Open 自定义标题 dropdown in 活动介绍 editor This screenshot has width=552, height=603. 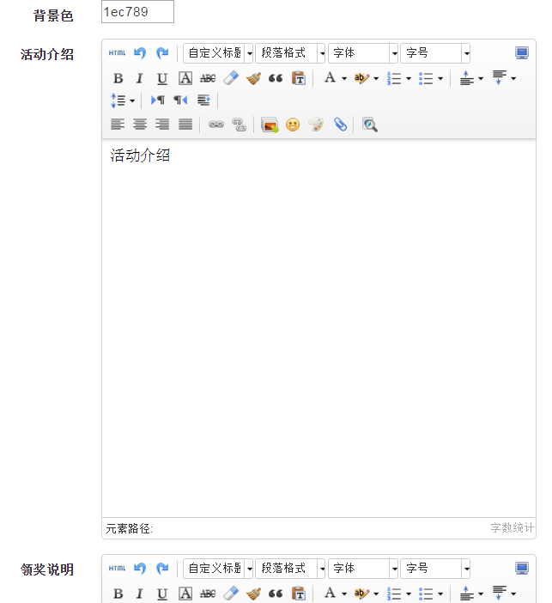click(x=218, y=53)
